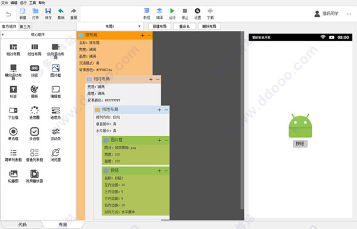357x229 pixels.
Task: Add child to 线性布局 node with plus
Action: [x=159, y=110]
